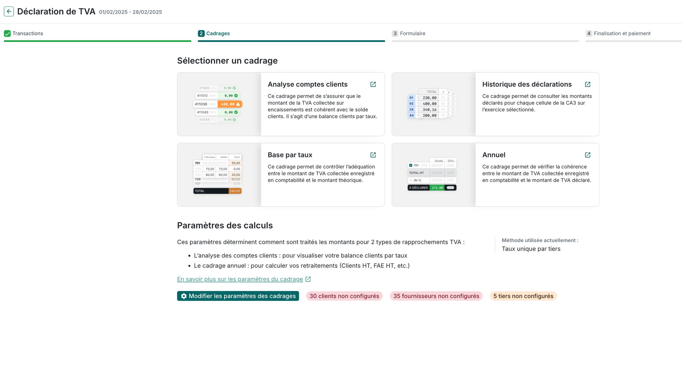Open external link icon on Base par taux
This screenshot has width=682, height=383.
point(373,155)
